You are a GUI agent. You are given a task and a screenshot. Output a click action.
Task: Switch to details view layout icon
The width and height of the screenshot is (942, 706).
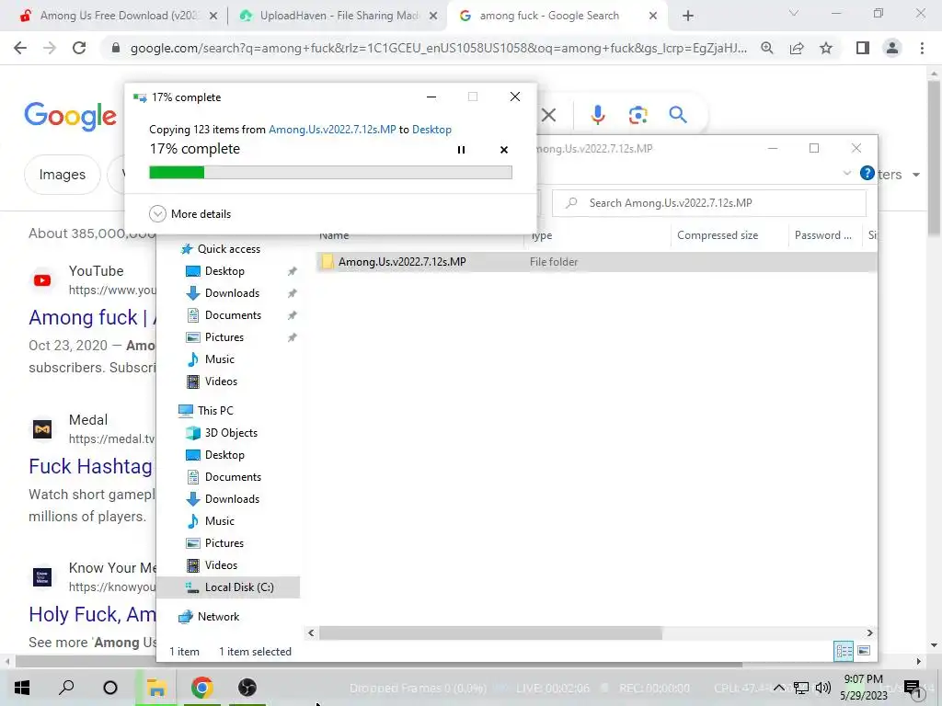(x=844, y=651)
